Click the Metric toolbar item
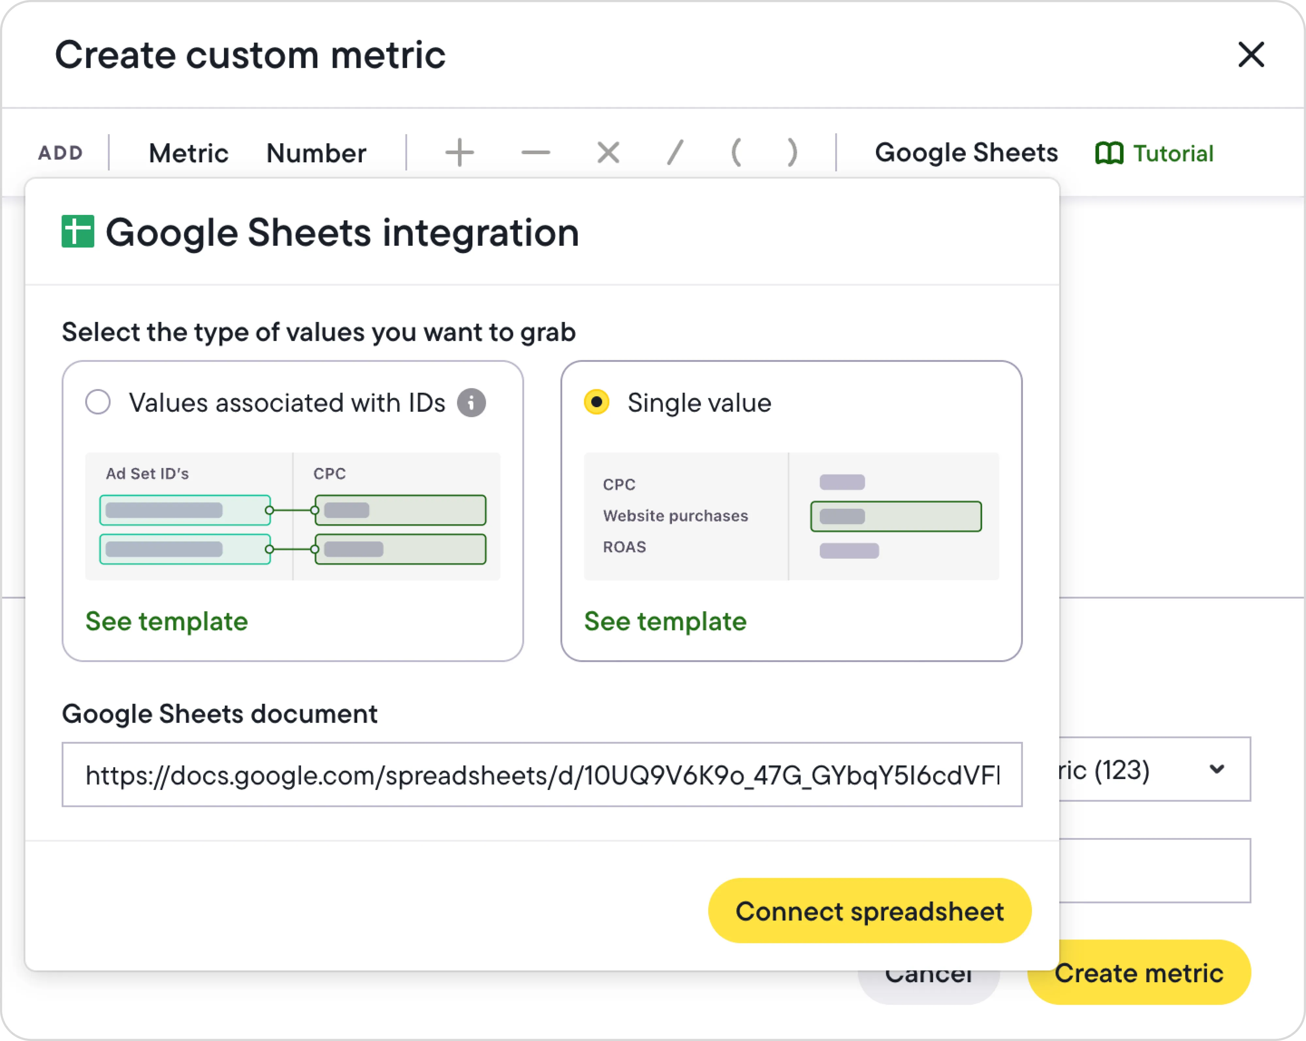This screenshot has width=1306, height=1041. click(188, 153)
